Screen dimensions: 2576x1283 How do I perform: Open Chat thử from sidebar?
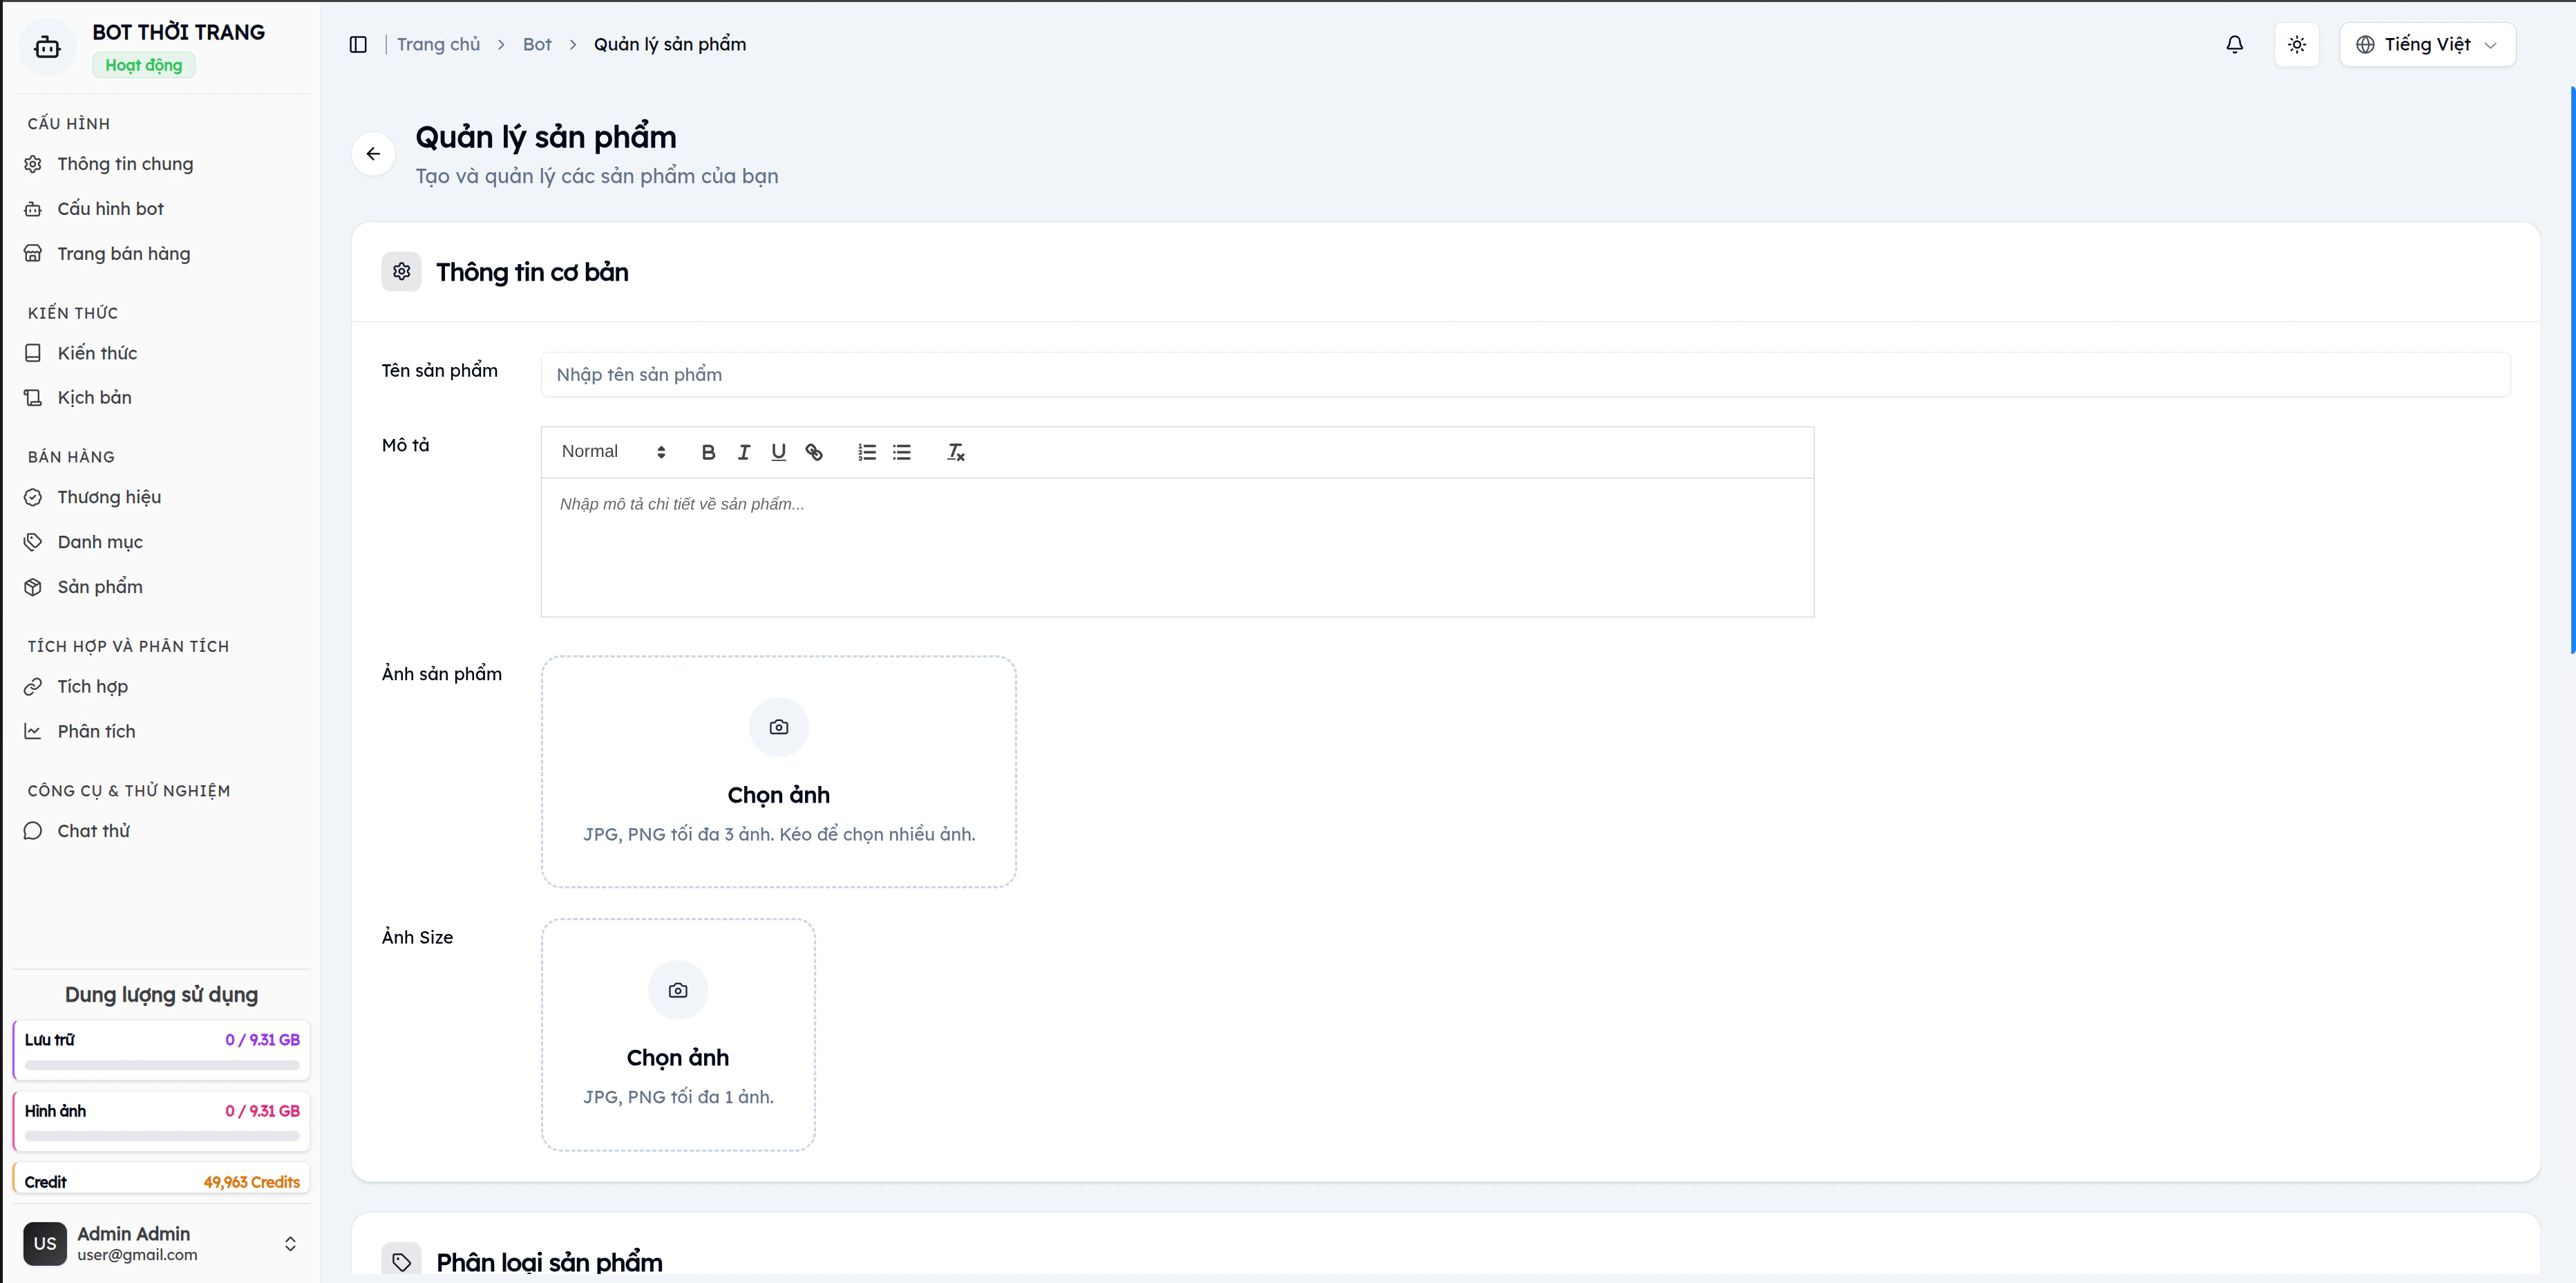point(93,830)
